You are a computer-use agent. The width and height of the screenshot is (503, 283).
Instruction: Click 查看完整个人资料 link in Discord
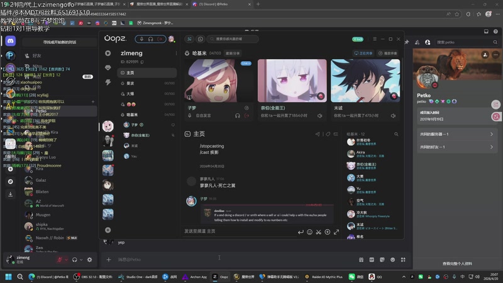(x=457, y=264)
